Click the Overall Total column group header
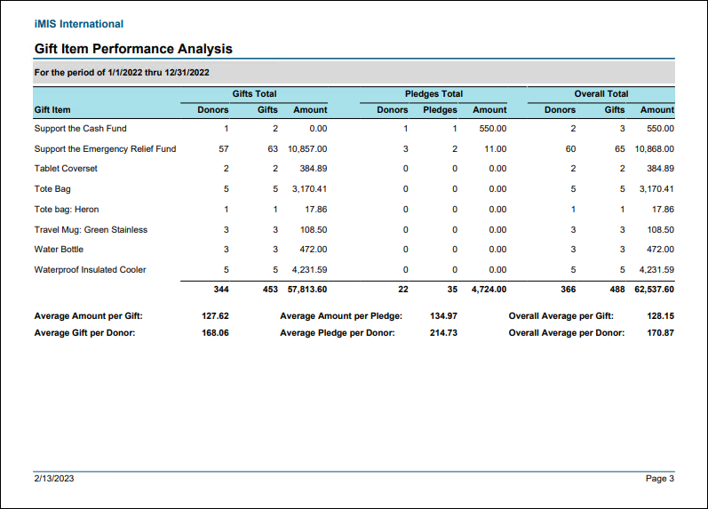708x509 pixels. point(601,94)
